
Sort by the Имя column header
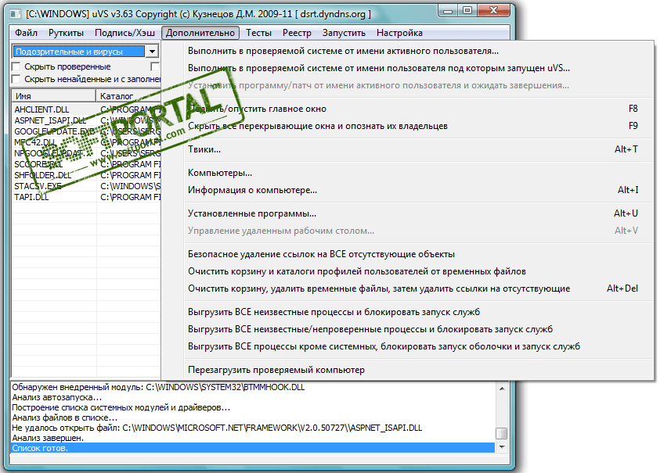pos(53,96)
